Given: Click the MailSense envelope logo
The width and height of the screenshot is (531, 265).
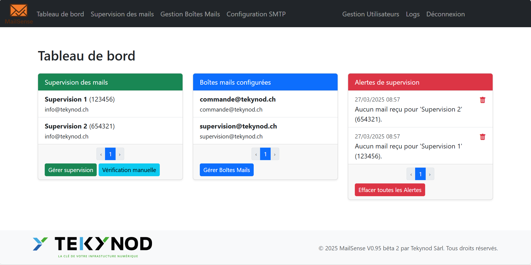Looking at the screenshot, I should click(x=19, y=14).
